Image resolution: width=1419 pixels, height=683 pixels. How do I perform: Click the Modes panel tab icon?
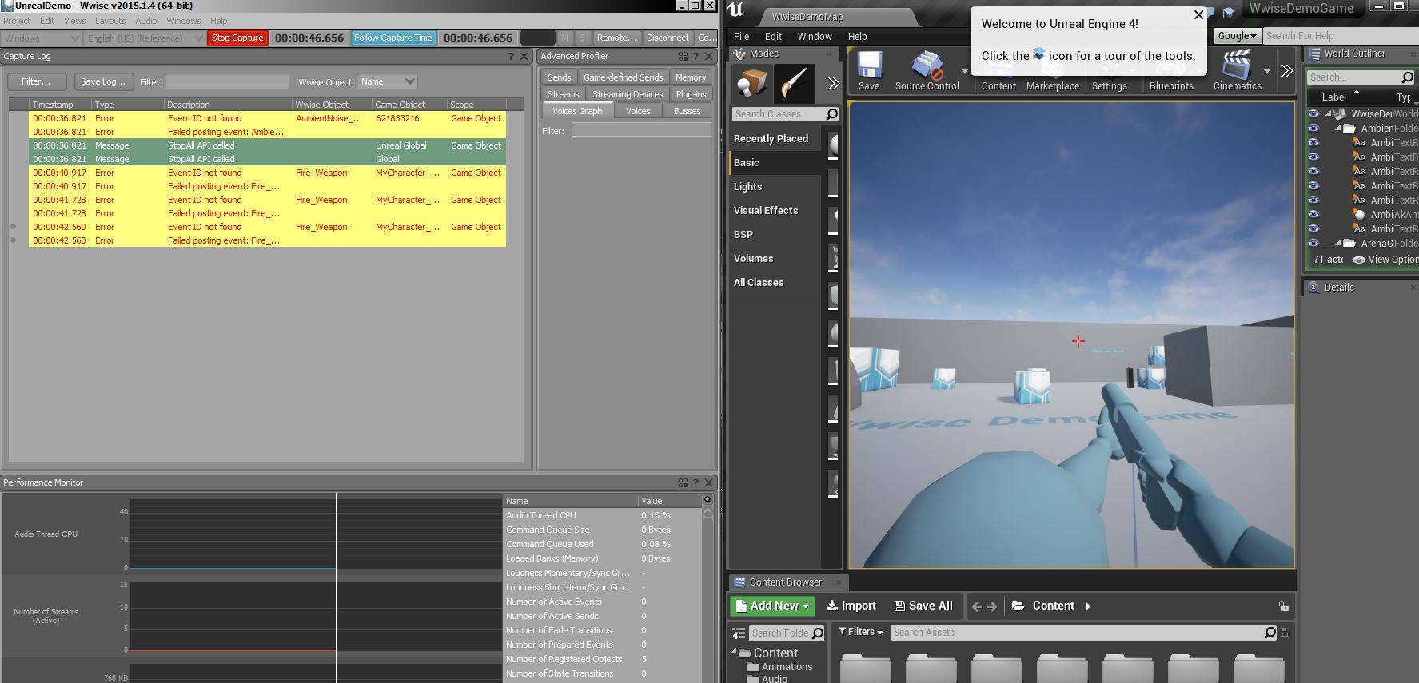739,54
